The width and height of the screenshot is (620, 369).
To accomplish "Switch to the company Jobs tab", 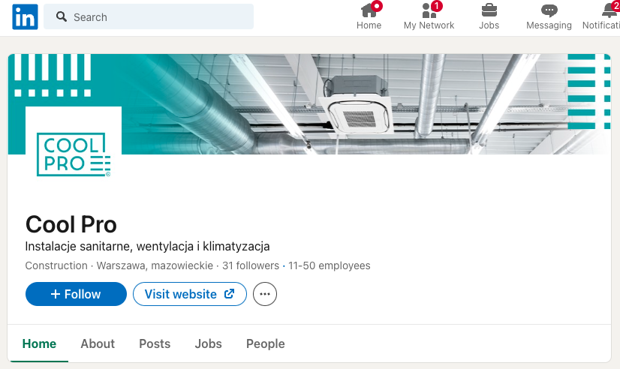I will click(208, 343).
